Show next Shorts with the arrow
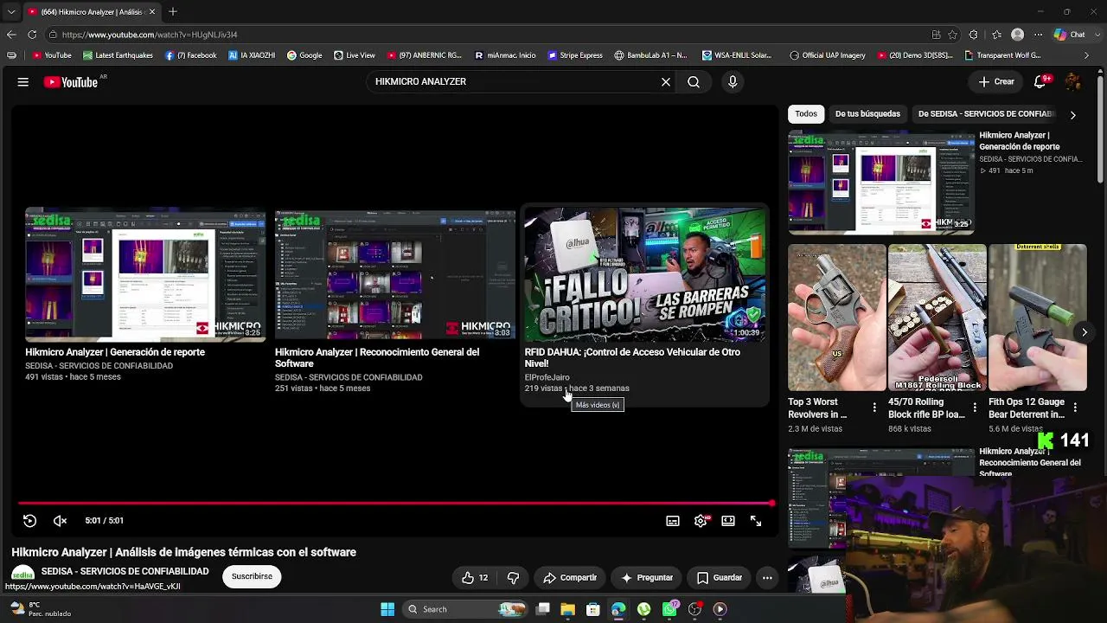1107x623 pixels. [x=1085, y=332]
